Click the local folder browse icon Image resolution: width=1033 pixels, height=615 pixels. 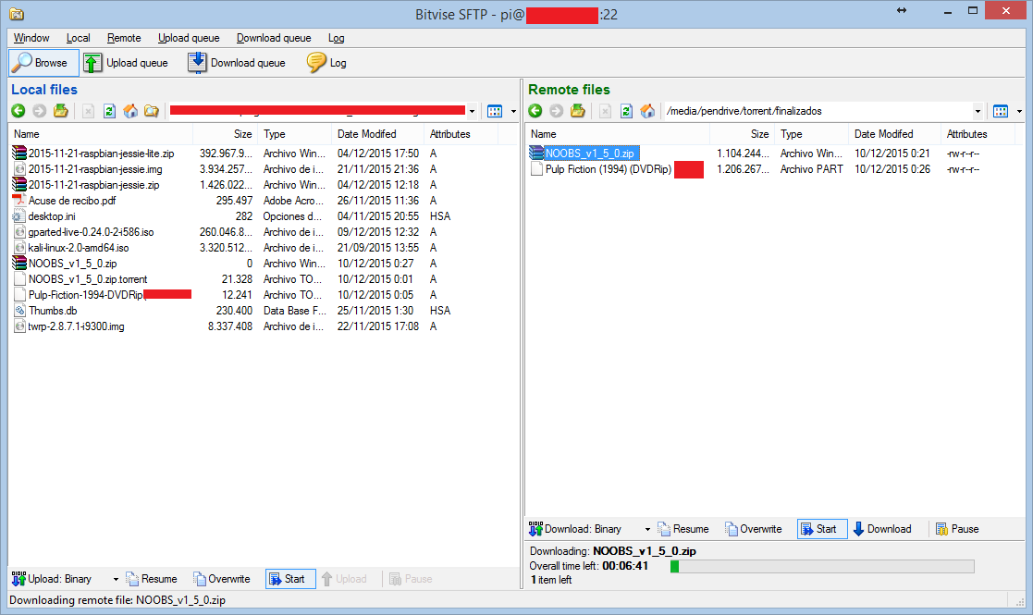[152, 111]
